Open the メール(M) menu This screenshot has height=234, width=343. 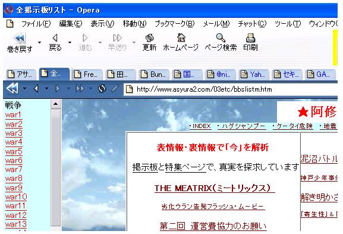pyautogui.click(x=216, y=23)
